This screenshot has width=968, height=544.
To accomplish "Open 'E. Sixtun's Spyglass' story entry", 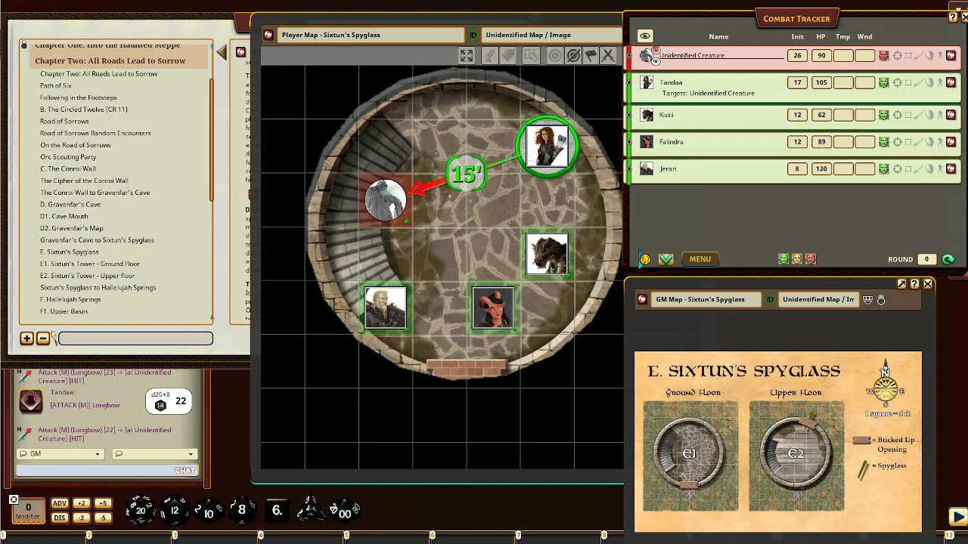I will click(x=70, y=252).
